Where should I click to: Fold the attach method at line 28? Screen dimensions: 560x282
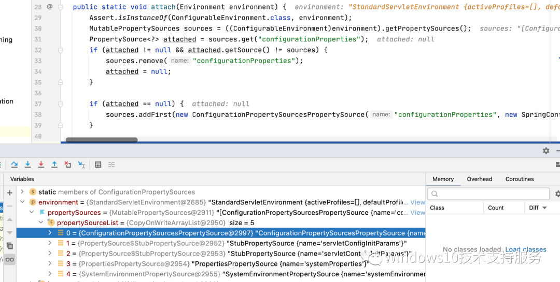point(60,7)
